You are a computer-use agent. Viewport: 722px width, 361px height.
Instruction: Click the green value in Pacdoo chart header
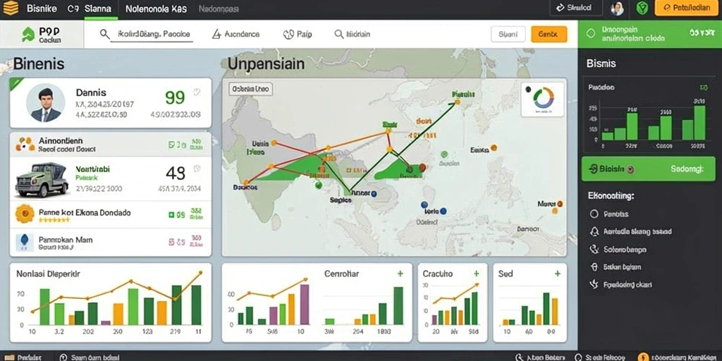pos(704,87)
